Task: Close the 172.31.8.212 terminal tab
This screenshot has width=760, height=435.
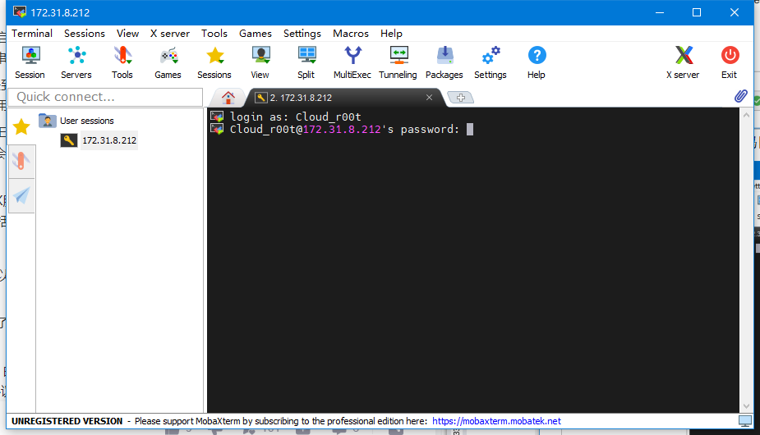Action: point(429,98)
